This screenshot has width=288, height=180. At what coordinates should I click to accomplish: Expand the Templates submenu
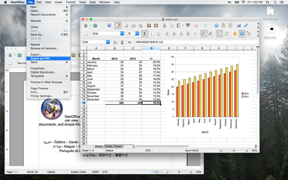pos(48,76)
